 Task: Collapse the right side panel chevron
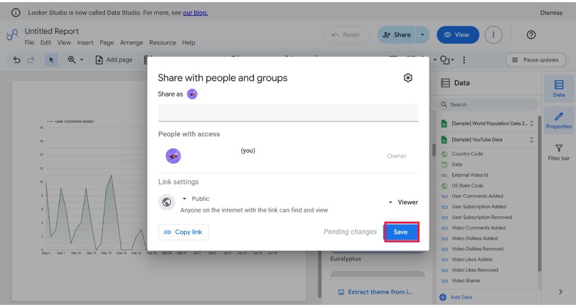(x=560, y=292)
